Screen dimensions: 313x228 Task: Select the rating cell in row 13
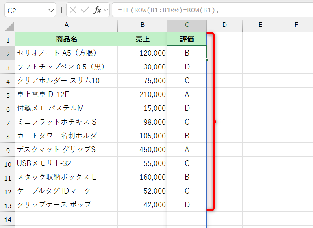tap(187, 205)
